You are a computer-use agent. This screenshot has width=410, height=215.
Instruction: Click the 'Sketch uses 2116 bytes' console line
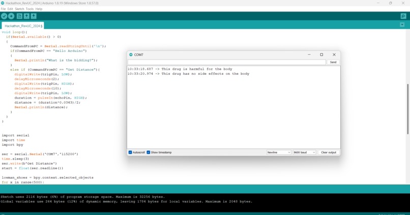point(82,197)
